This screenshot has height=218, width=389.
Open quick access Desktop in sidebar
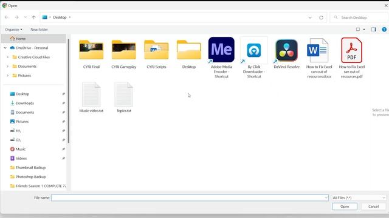22,94
